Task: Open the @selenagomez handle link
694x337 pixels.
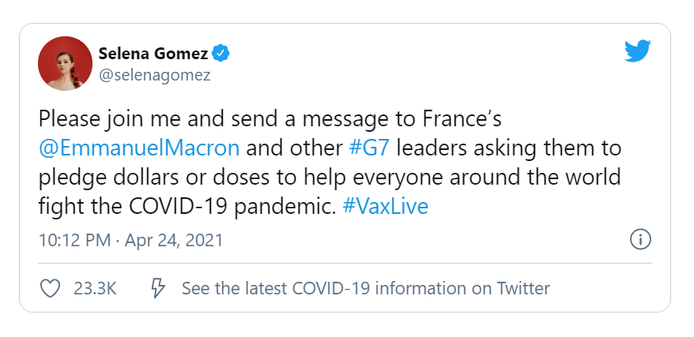Action: coord(142,75)
